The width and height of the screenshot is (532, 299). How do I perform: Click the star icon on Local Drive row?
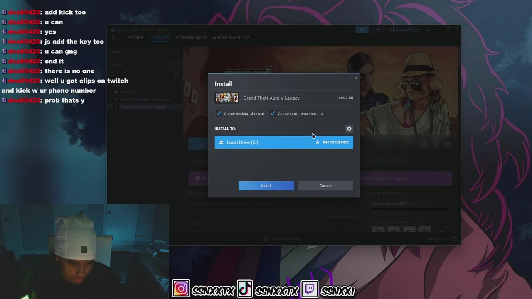[x=318, y=142]
